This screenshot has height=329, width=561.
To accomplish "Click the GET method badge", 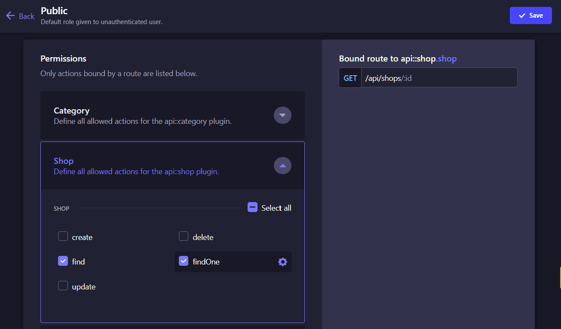I will (x=350, y=78).
